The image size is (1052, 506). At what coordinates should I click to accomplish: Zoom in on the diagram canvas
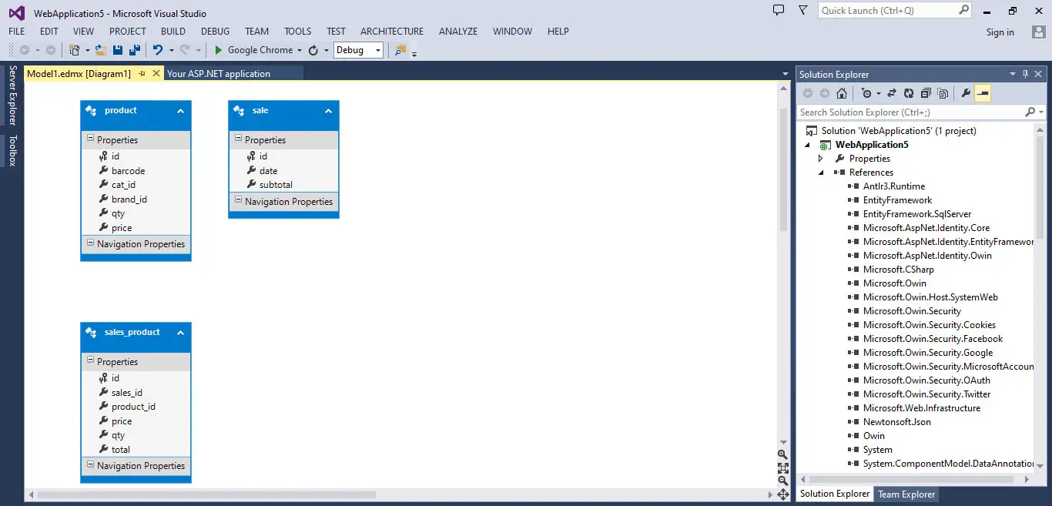pos(782,454)
